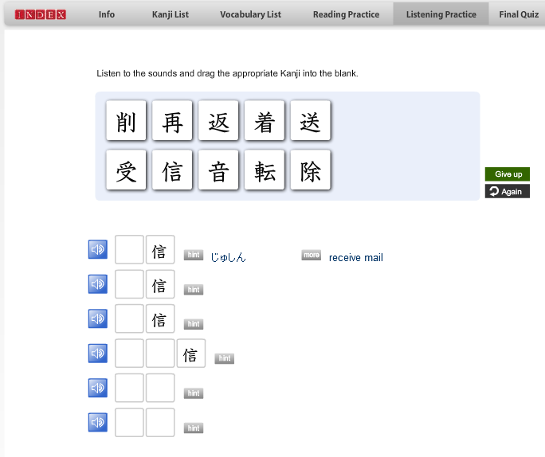The image size is (545, 457).
Task: Select the 削 kanji tile
Action: [x=126, y=120]
